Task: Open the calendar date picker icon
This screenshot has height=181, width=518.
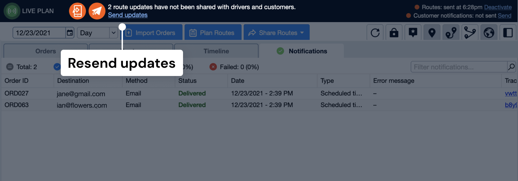Action: 70,33
